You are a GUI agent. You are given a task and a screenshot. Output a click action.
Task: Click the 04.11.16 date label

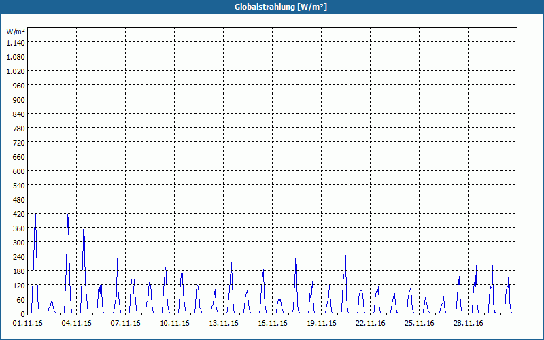pyautogui.click(x=77, y=324)
